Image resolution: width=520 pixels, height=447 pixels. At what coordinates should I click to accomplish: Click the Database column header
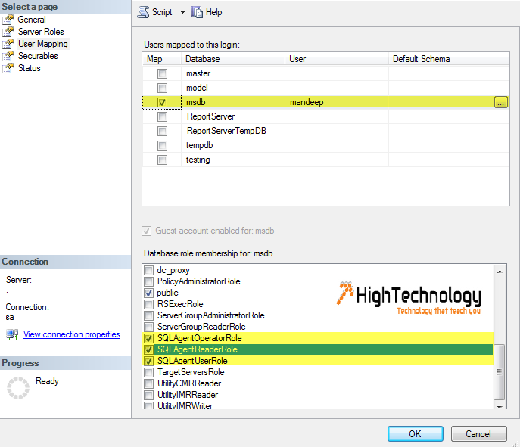pos(233,59)
